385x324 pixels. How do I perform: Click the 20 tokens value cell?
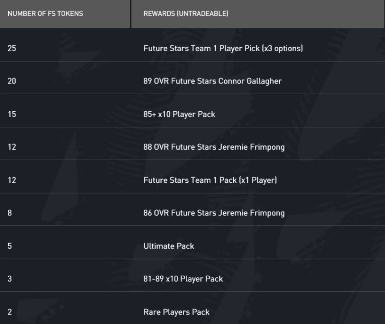[12, 81]
